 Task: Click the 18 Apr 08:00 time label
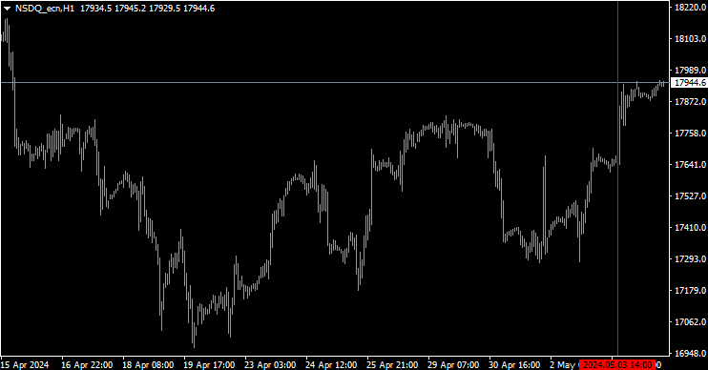pyautogui.click(x=148, y=364)
